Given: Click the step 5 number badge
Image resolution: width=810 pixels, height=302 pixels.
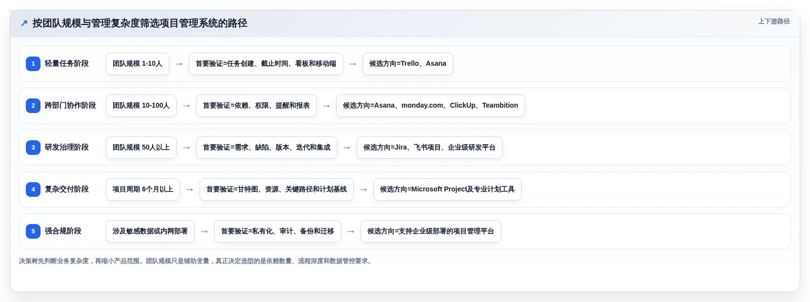Looking at the screenshot, I should pyautogui.click(x=33, y=231).
